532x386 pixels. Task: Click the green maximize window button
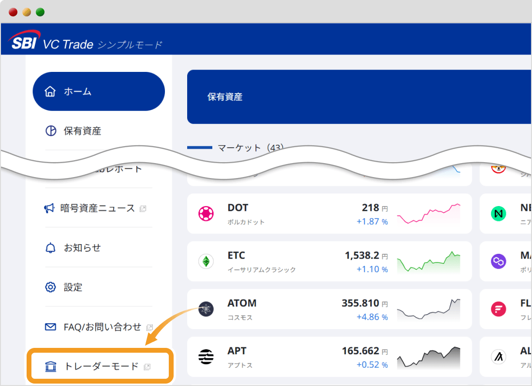point(40,12)
